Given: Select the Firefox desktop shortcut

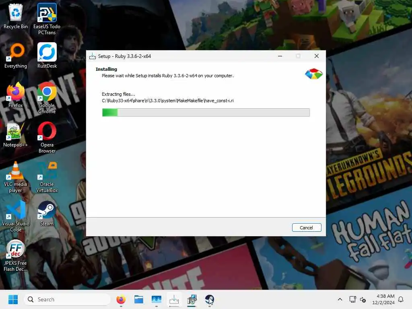Looking at the screenshot, I should click(x=16, y=95).
